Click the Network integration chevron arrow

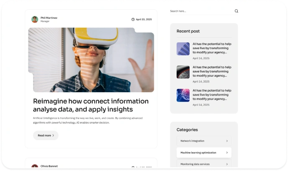click(227, 141)
